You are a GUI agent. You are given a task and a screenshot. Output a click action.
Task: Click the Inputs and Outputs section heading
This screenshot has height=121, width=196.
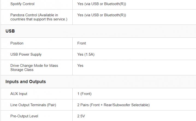point(26,81)
